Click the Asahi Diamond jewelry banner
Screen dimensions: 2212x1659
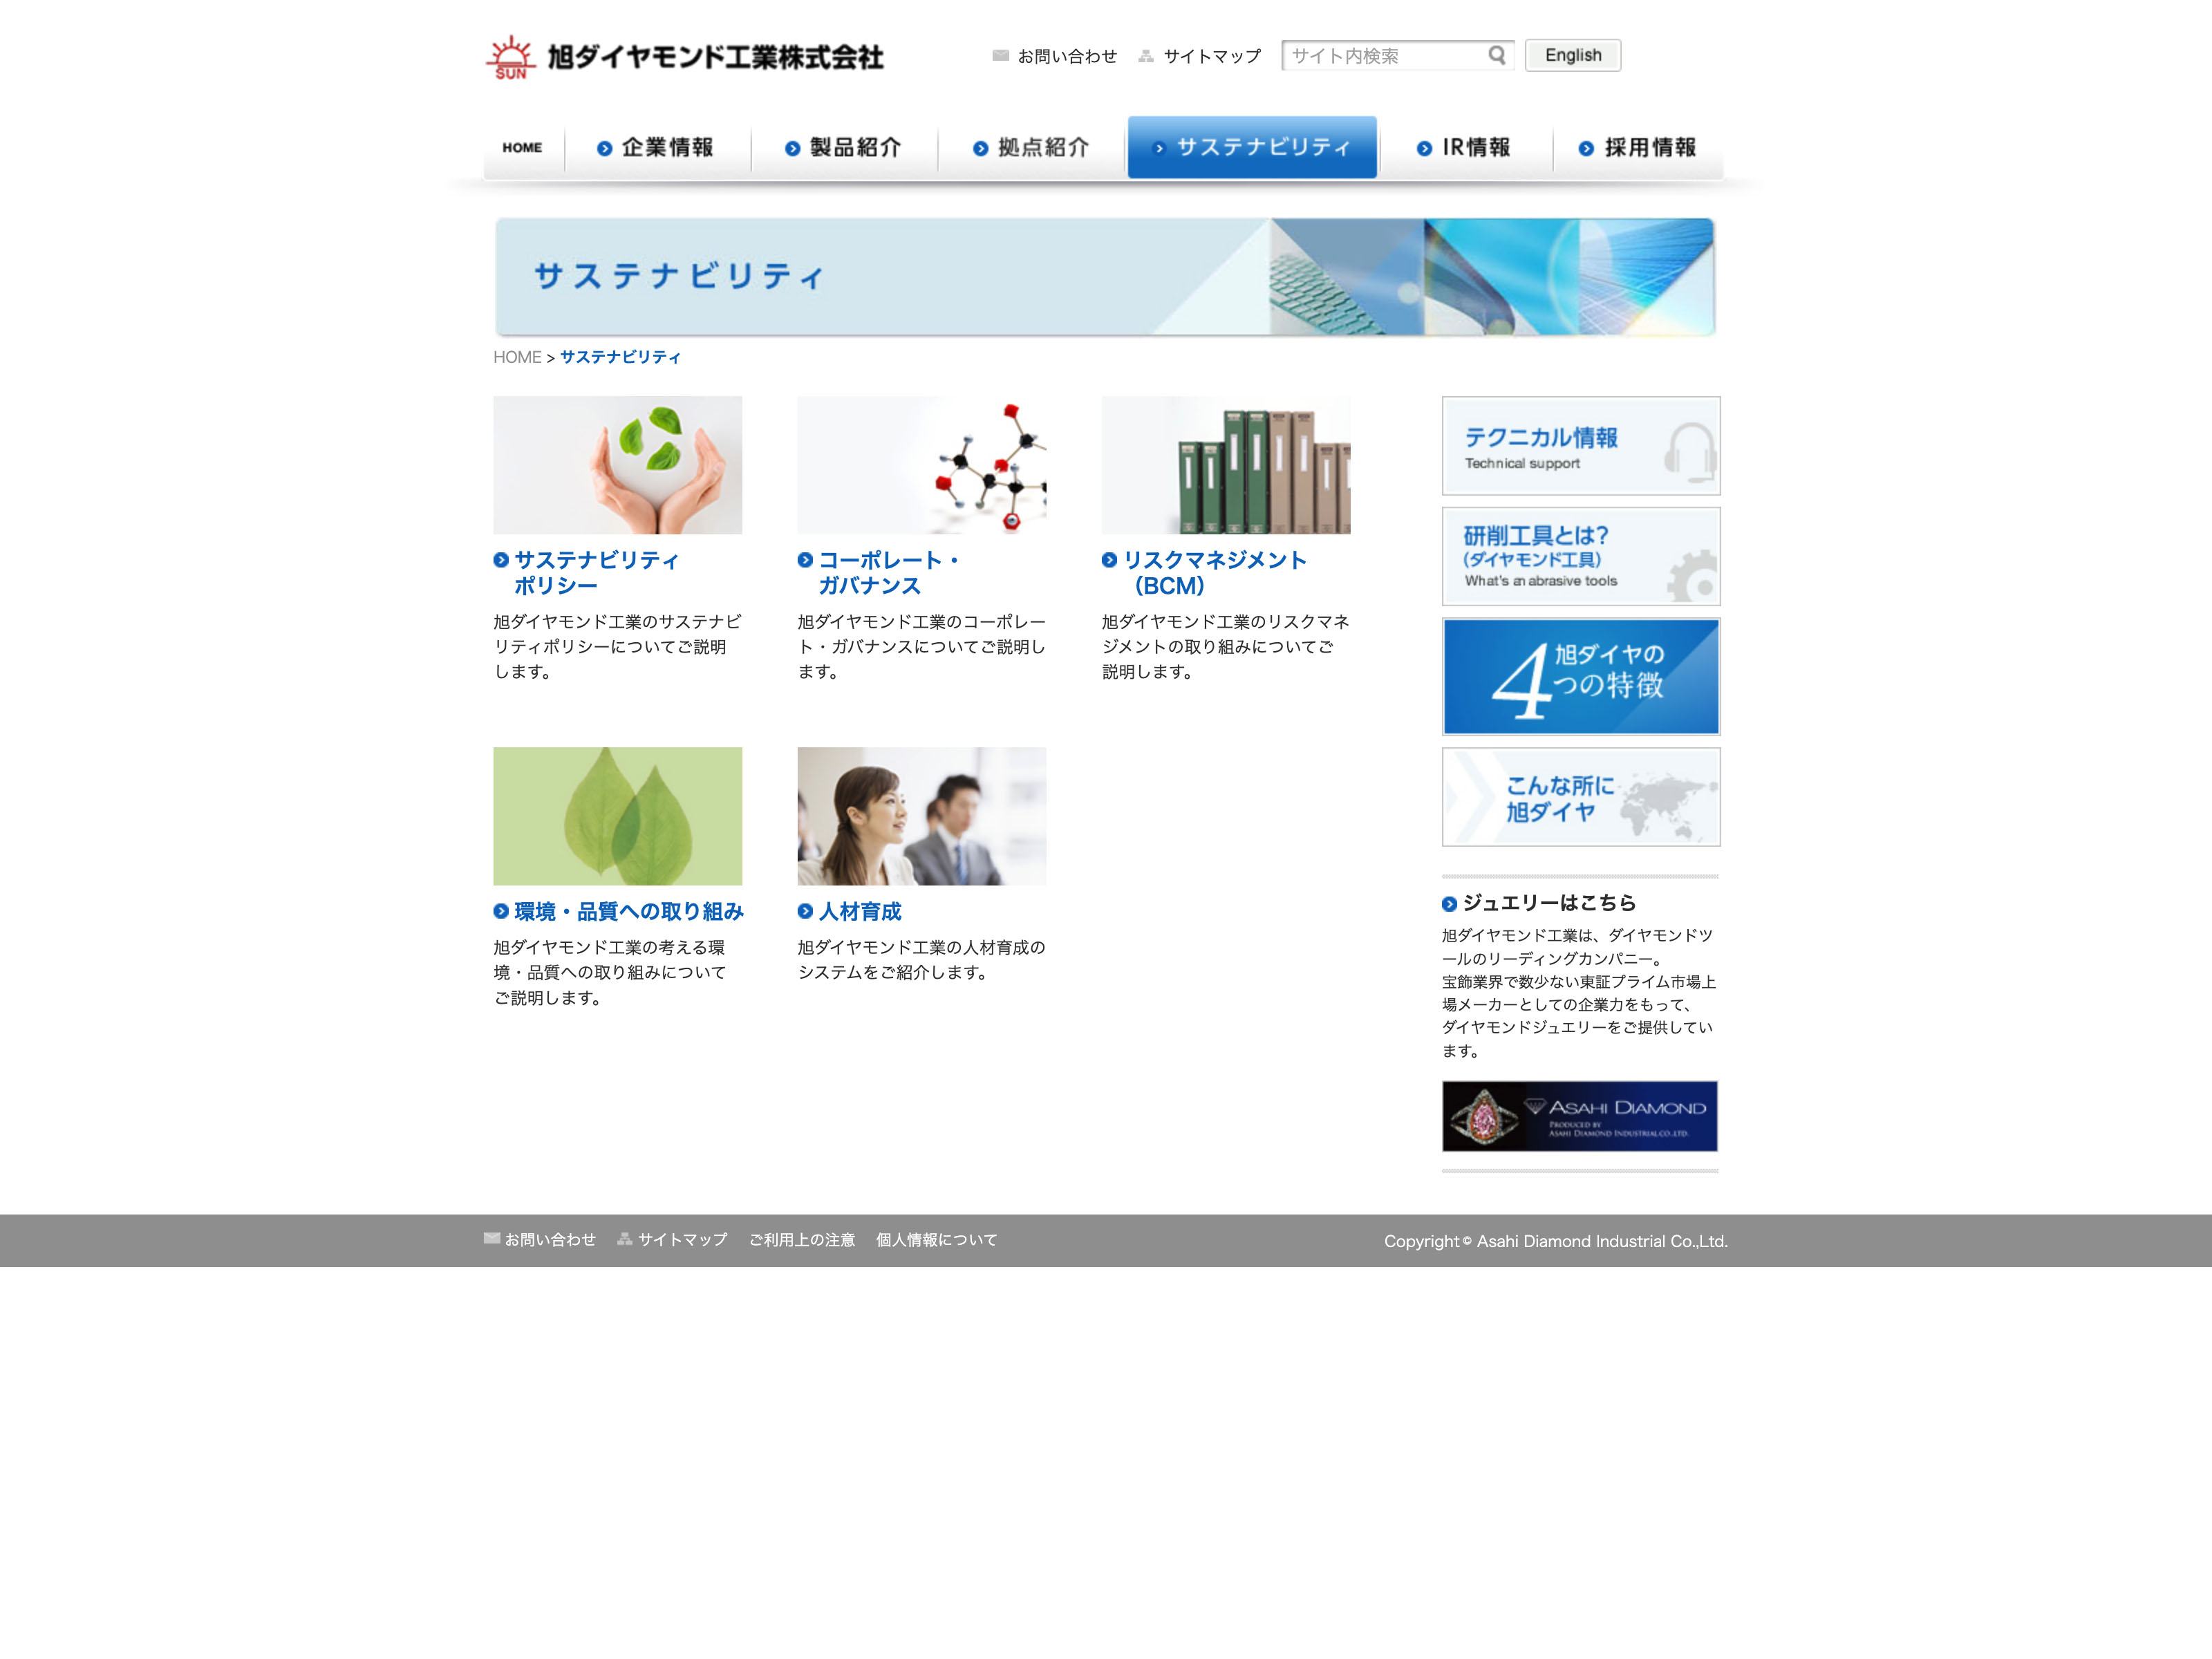coord(1580,1116)
